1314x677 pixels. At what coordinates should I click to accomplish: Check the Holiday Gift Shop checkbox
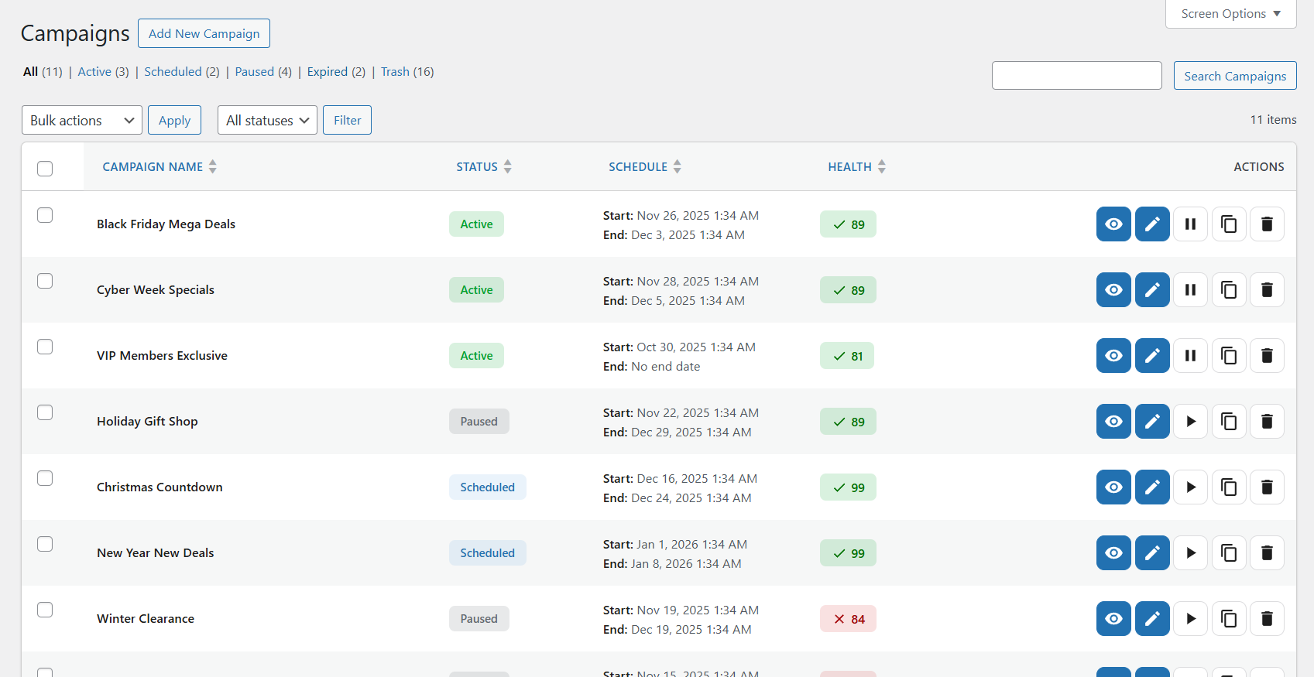(45, 412)
